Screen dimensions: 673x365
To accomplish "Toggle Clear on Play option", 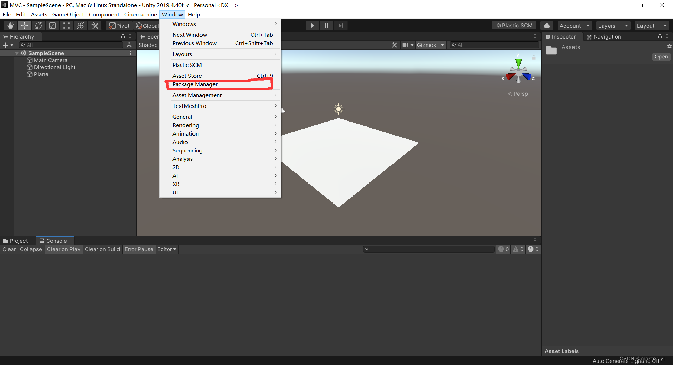I will coord(63,249).
